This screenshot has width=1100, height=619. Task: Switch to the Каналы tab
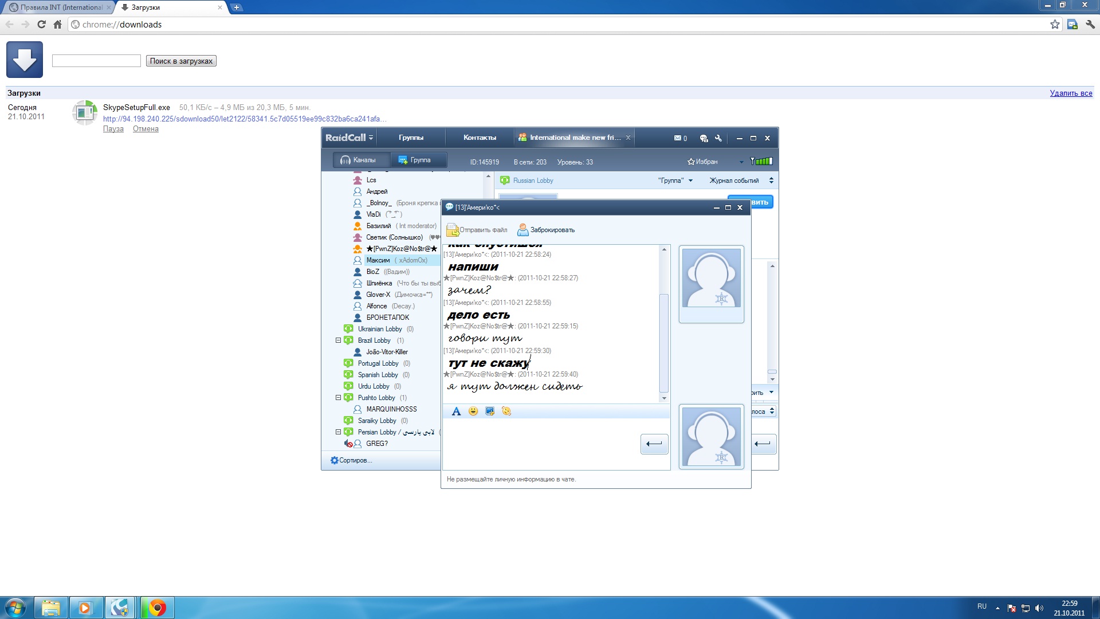click(359, 160)
